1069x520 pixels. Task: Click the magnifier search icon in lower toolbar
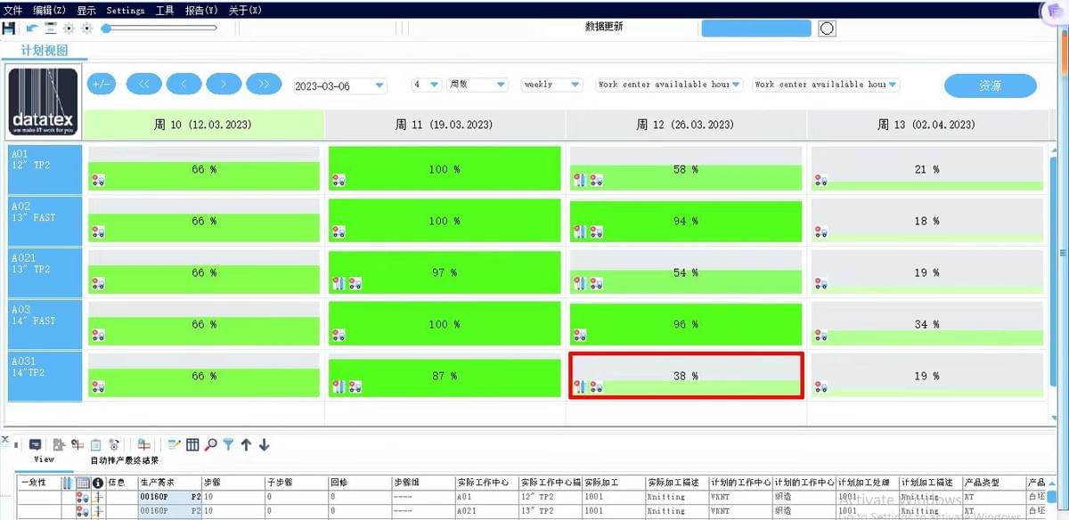[210, 444]
